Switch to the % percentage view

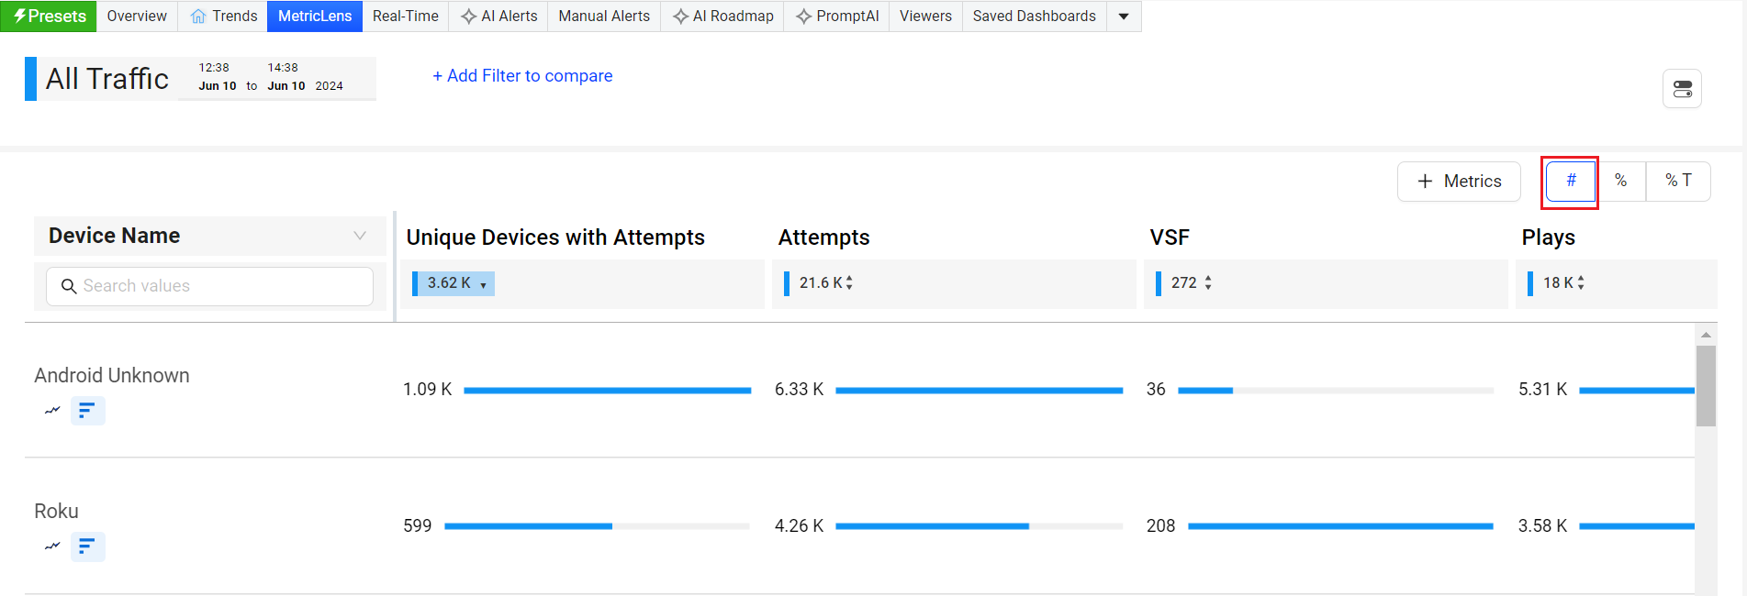pos(1621,182)
